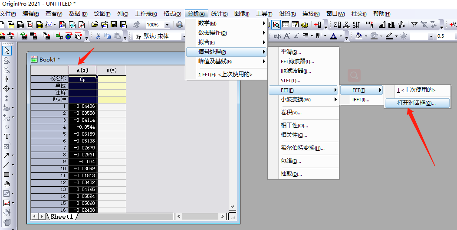The height and width of the screenshot is (230, 457).
Task: Choose IFFT(I)... from submenu
Action: [x=362, y=100]
